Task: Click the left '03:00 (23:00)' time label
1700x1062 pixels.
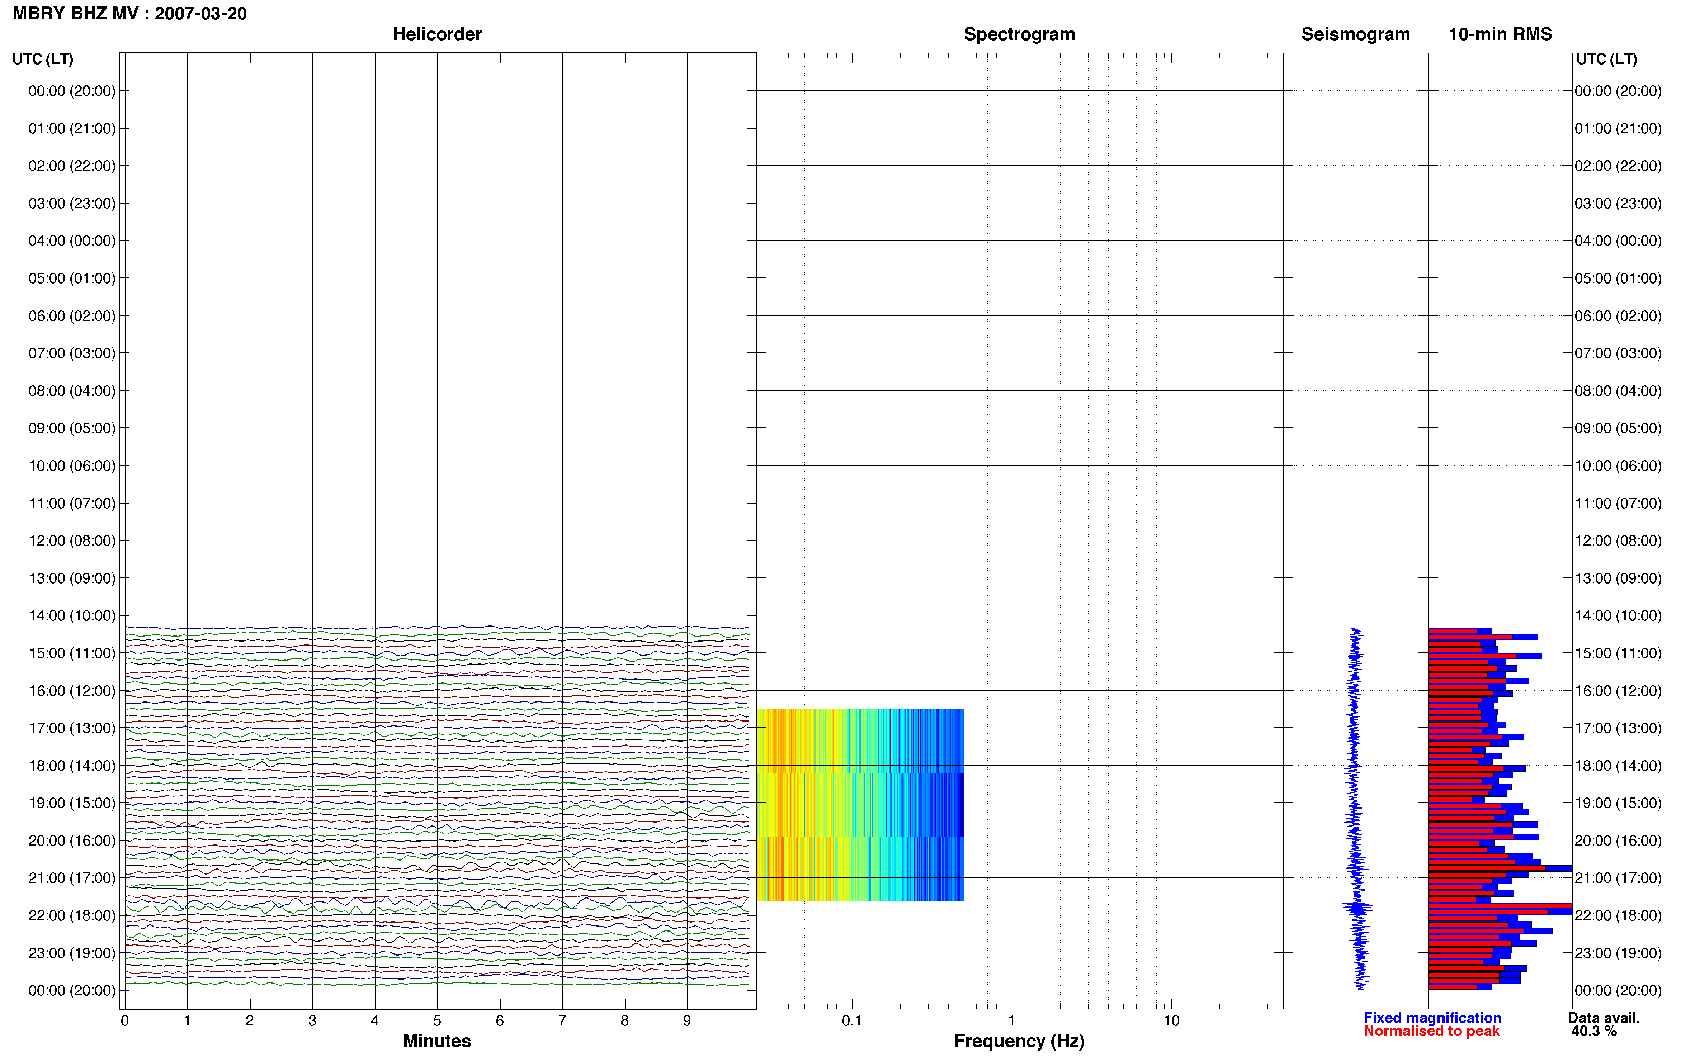Action: [x=72, y=203]
